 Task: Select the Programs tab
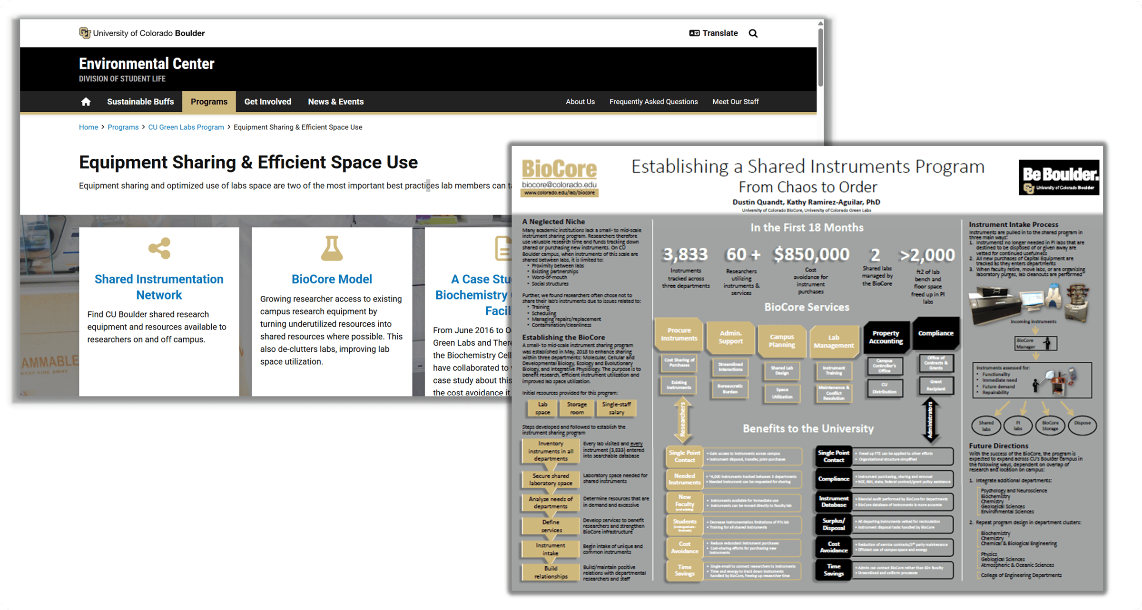[209, 102]
